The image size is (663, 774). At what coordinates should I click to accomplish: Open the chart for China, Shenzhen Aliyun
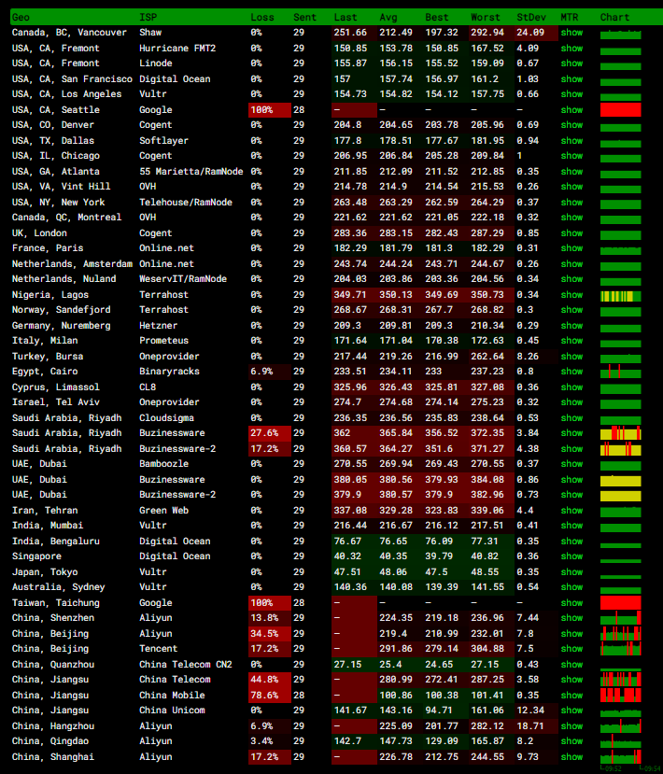pos(621,618)
